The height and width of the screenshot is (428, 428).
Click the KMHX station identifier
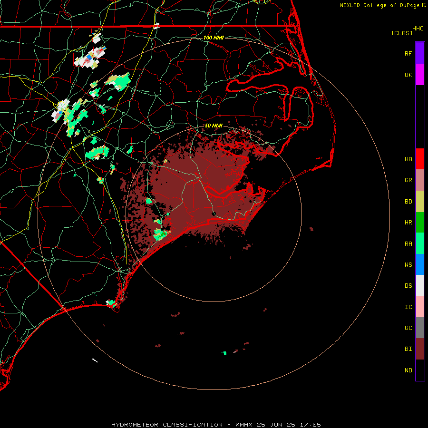pyautogui.click(x=244, y=425)
